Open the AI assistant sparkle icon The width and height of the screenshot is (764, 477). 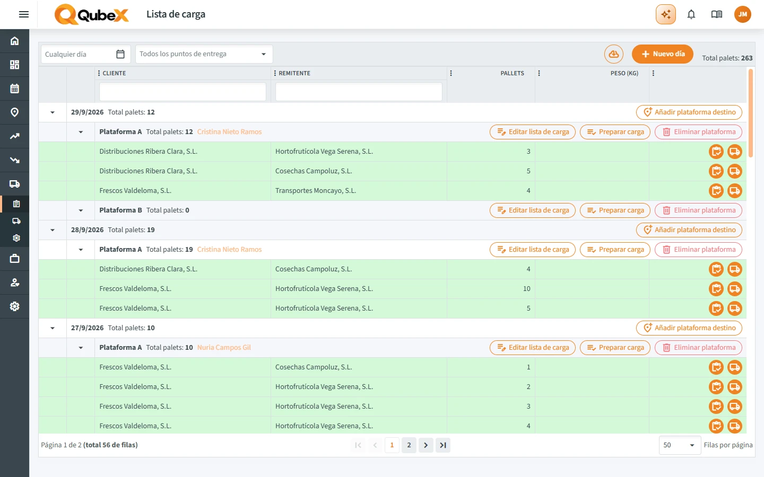click(x=666, y=14)
